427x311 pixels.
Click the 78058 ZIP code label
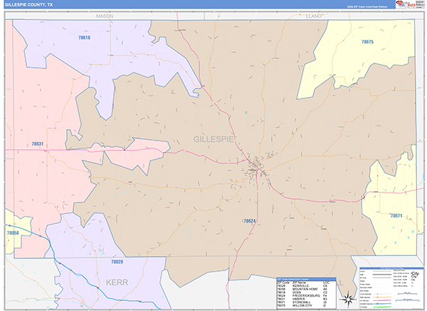click(13, 233)
